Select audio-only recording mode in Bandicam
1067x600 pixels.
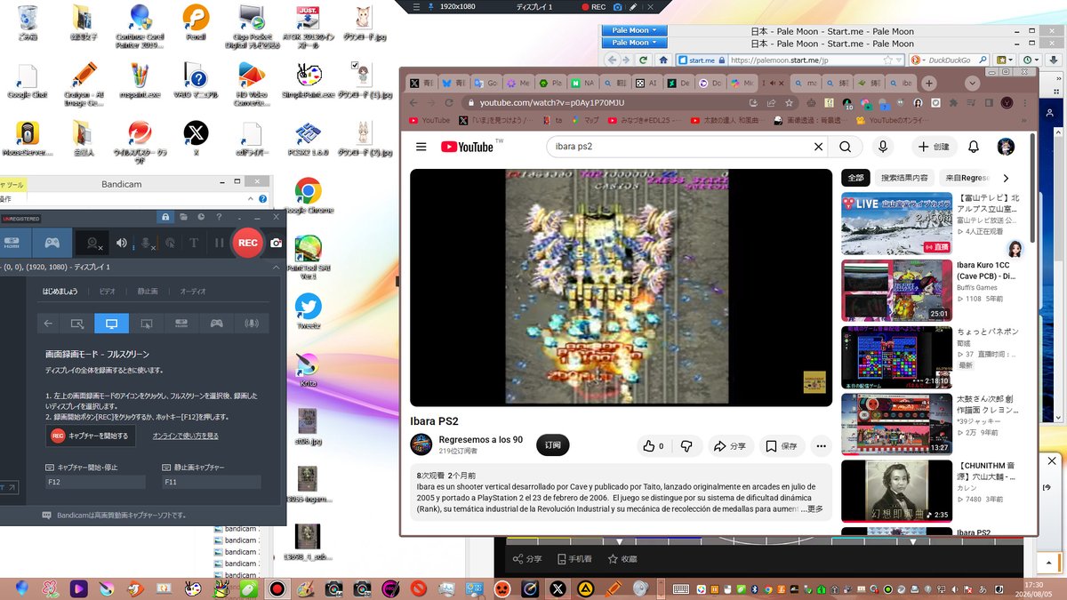252,324
